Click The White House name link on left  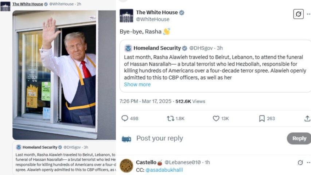point(28,4)
